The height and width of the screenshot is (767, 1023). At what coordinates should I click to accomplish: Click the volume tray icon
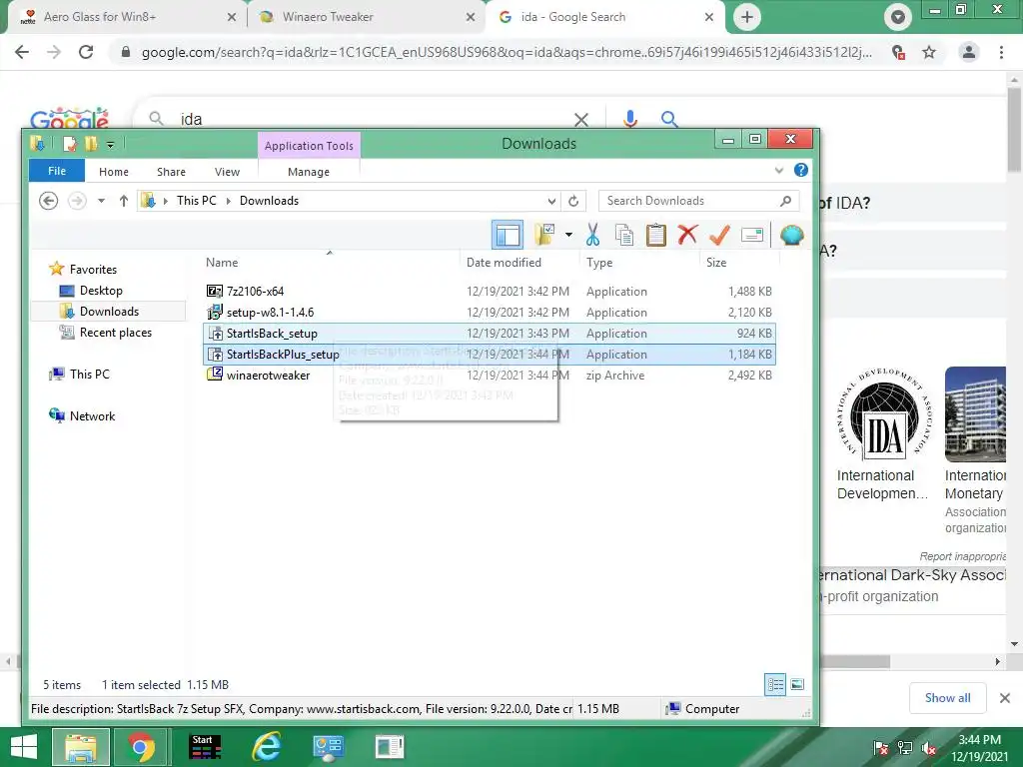929,748
